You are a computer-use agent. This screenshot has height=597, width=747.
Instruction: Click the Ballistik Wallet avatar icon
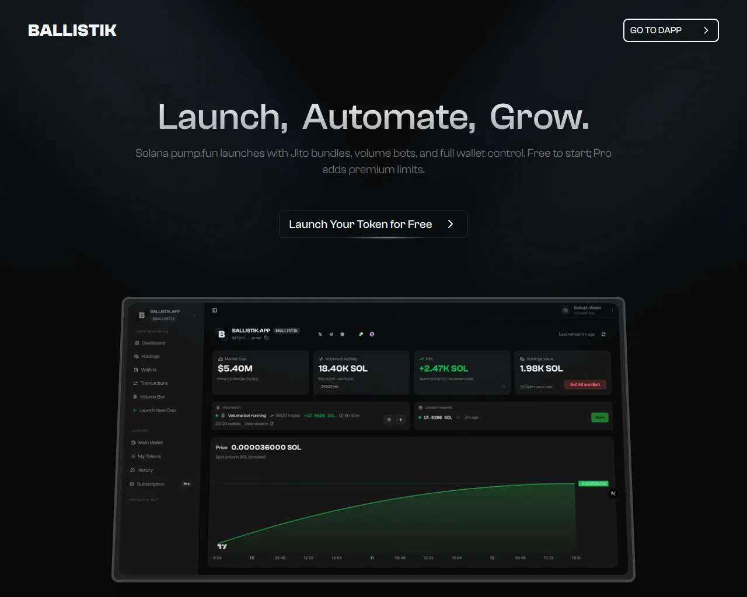pos(565,310)
